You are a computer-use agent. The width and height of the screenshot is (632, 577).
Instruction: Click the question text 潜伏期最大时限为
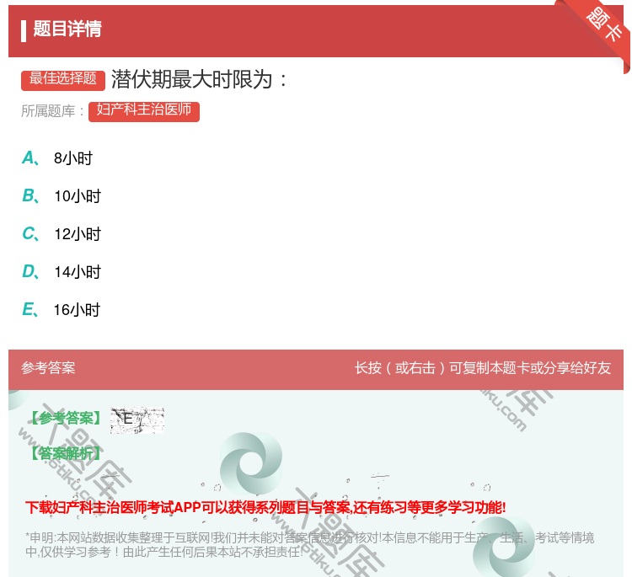[x=199, y=79]
